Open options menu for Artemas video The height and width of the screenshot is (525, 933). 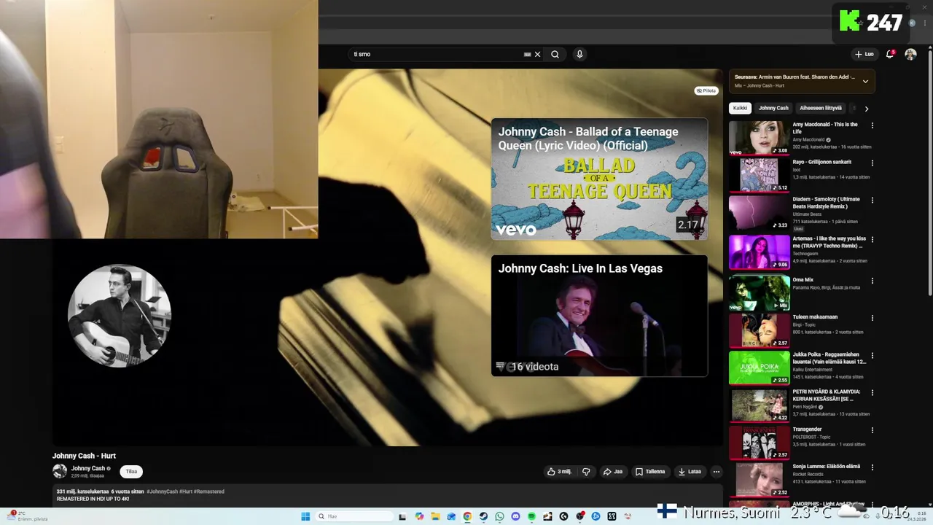click(872, 239)
